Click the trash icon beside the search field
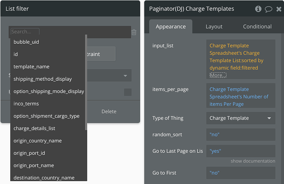Screen dimensions: 284x184 134,32
